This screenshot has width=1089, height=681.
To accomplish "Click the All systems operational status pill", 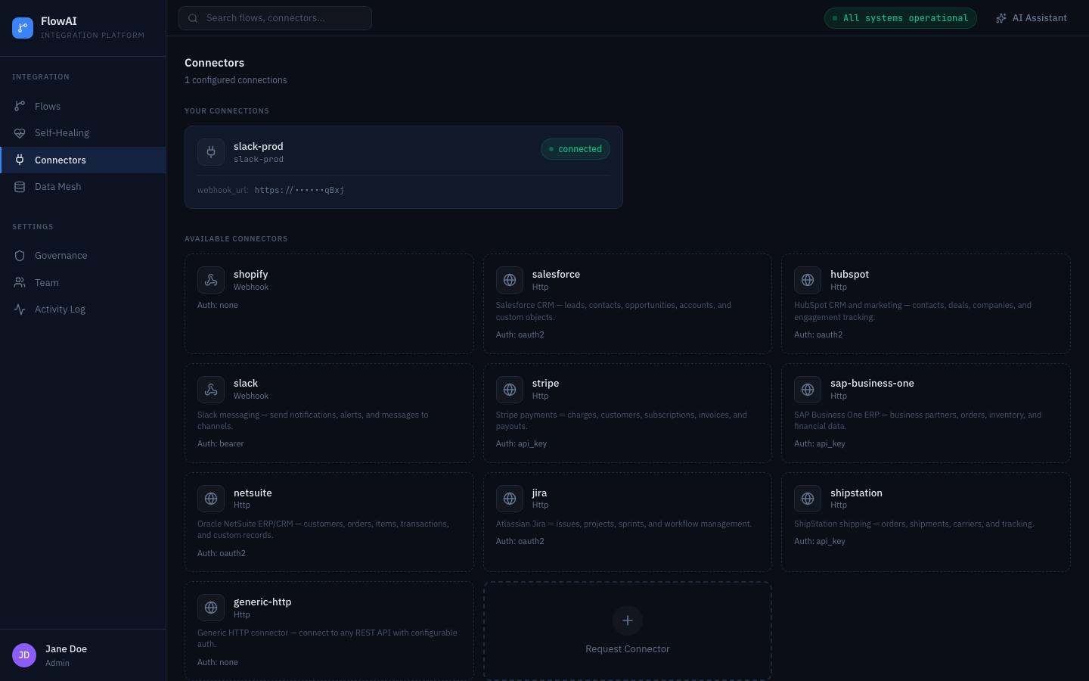I will pos(900,17).
